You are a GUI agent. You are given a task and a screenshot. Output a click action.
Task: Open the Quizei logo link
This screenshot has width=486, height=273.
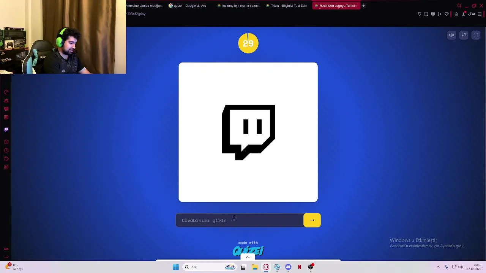(248, 251)
